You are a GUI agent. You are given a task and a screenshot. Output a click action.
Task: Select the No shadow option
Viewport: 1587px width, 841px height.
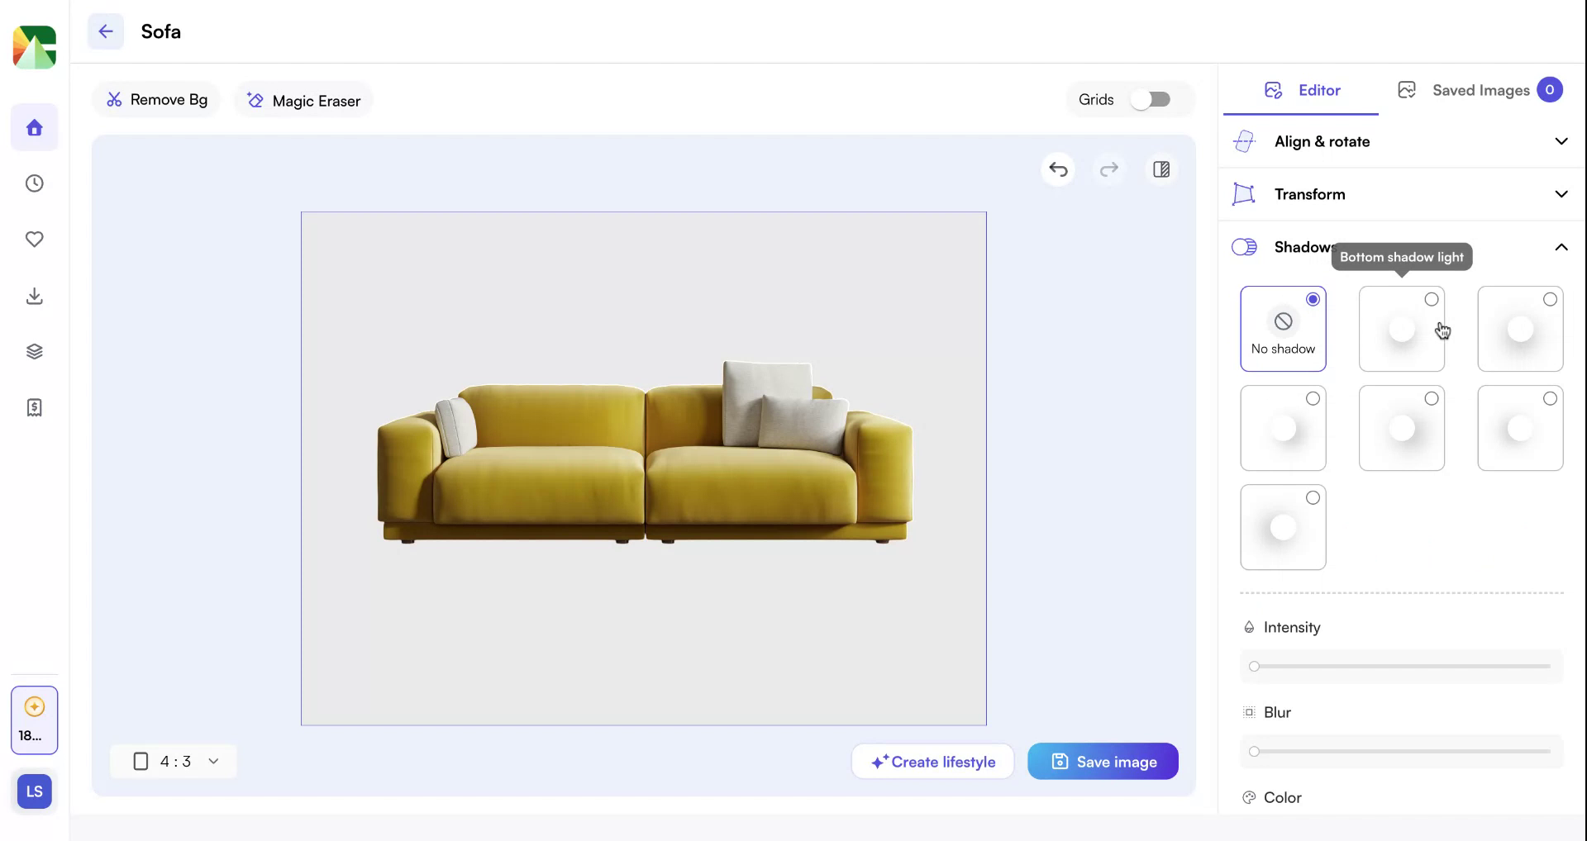1283,328
